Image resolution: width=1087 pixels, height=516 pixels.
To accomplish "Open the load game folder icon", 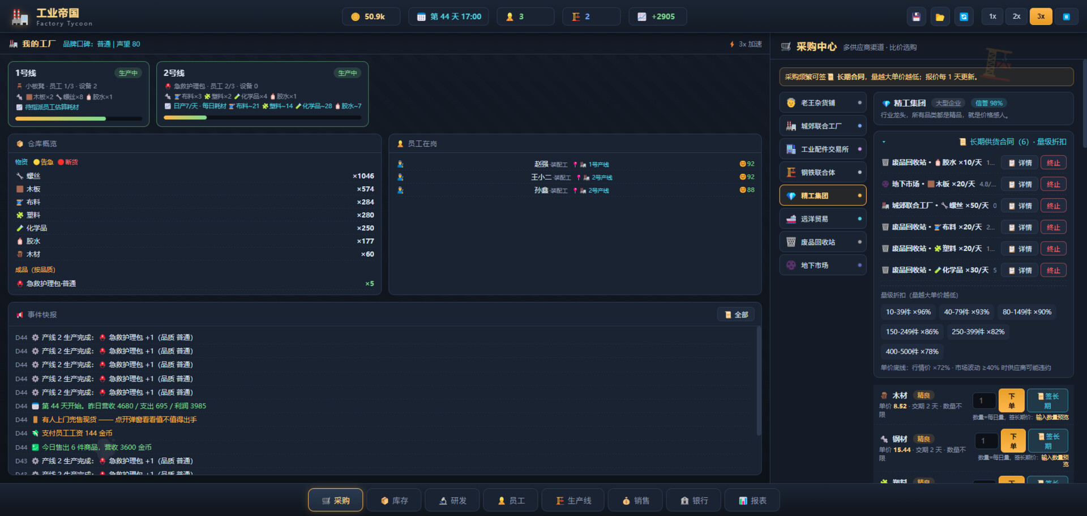I will (940, 16).
